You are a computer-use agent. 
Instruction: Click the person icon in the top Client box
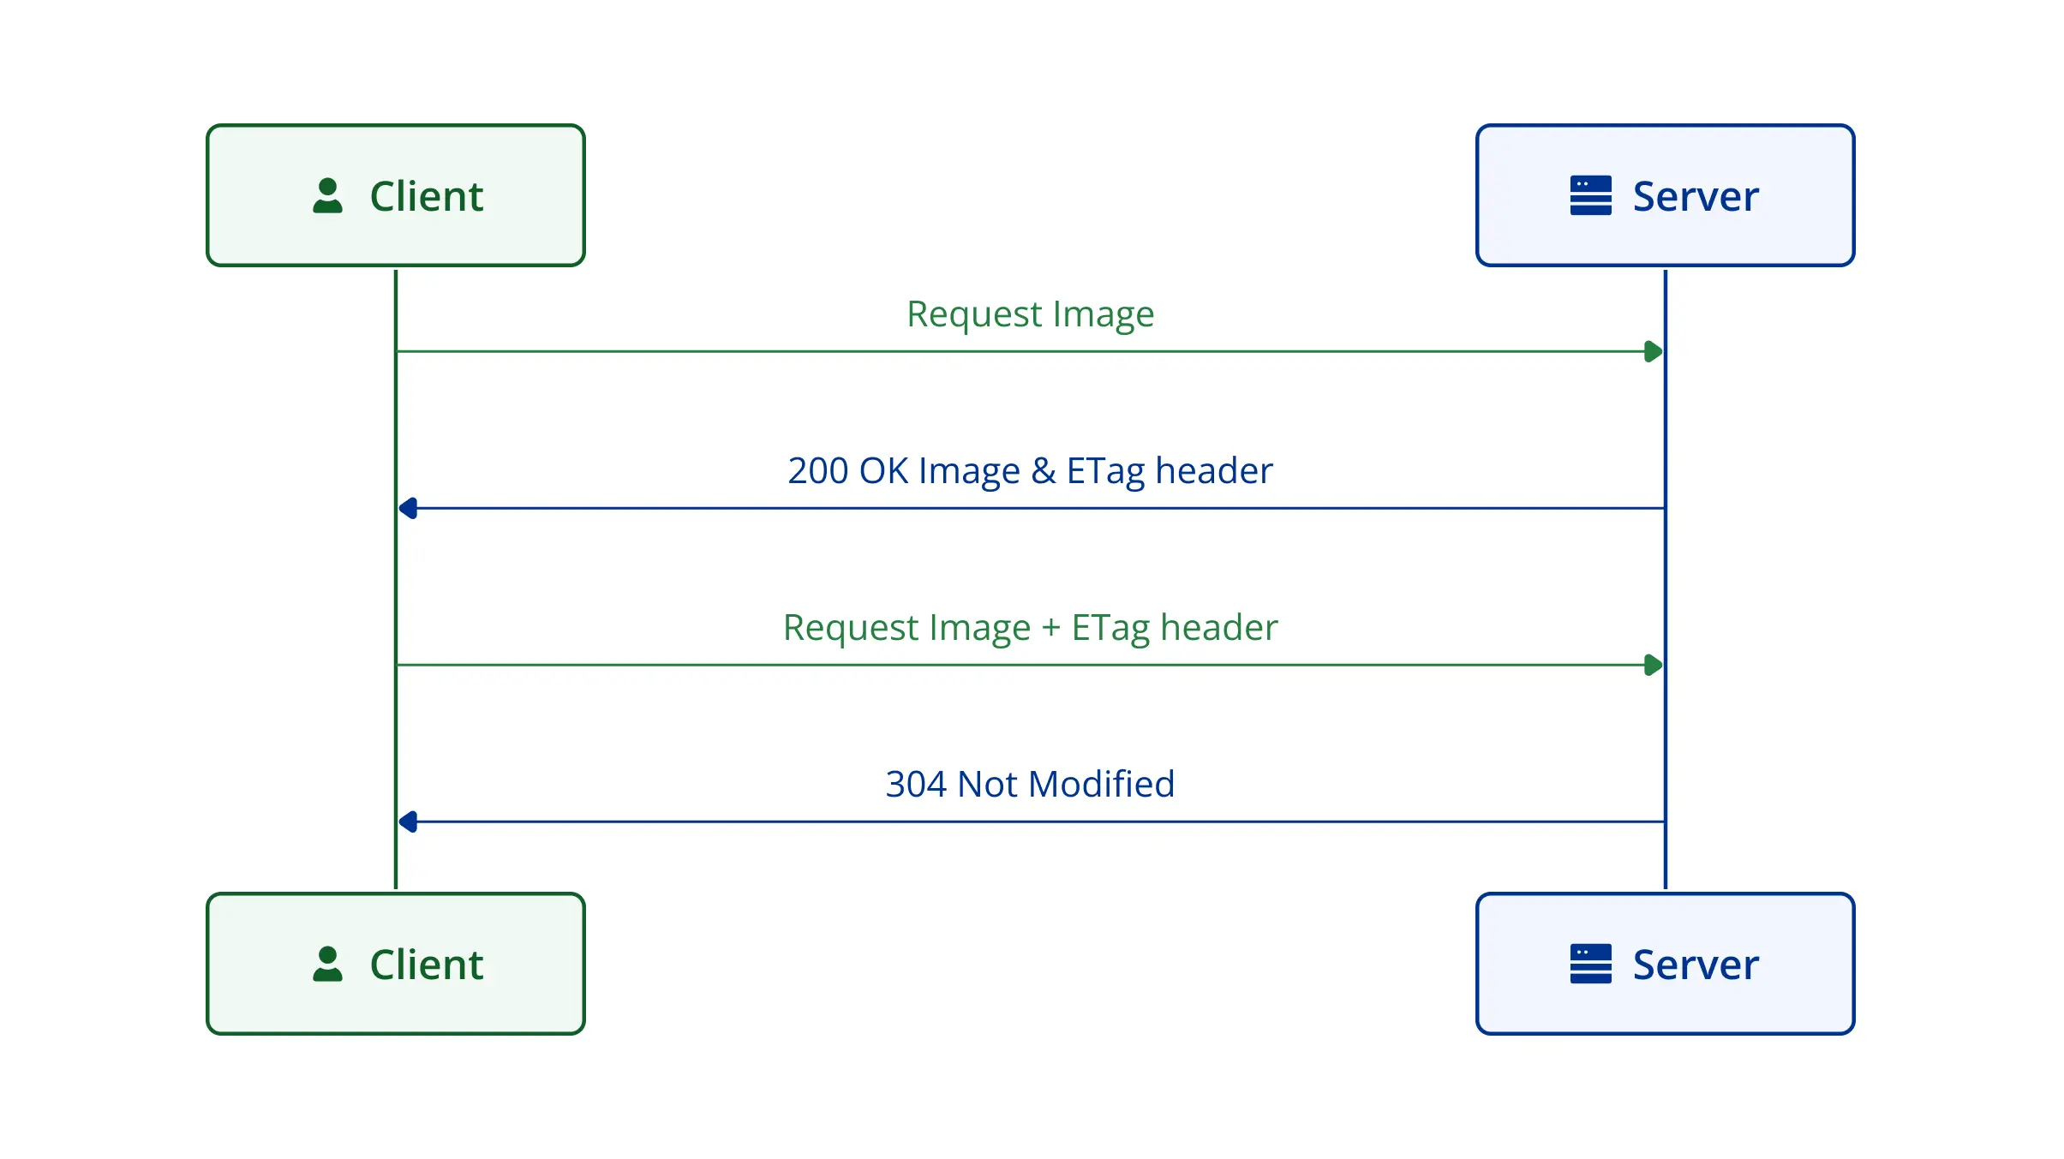pyautogui.click(x=327, y=195)
